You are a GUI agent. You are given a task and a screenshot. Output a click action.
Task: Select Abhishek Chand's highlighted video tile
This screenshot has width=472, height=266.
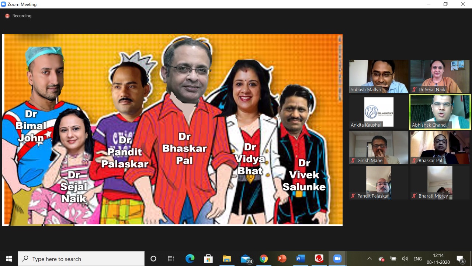pyautogui.click(x=440, y=112)
